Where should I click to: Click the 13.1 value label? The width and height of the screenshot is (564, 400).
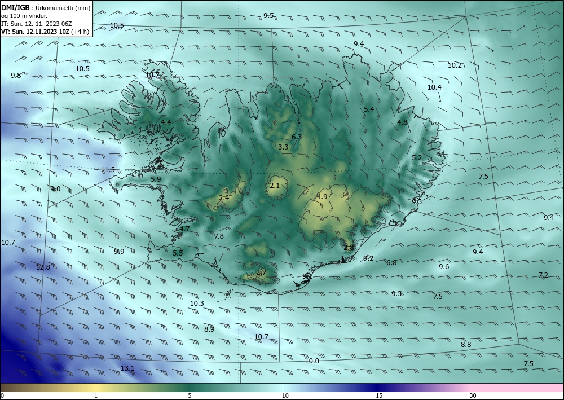(x=127, y=368)
